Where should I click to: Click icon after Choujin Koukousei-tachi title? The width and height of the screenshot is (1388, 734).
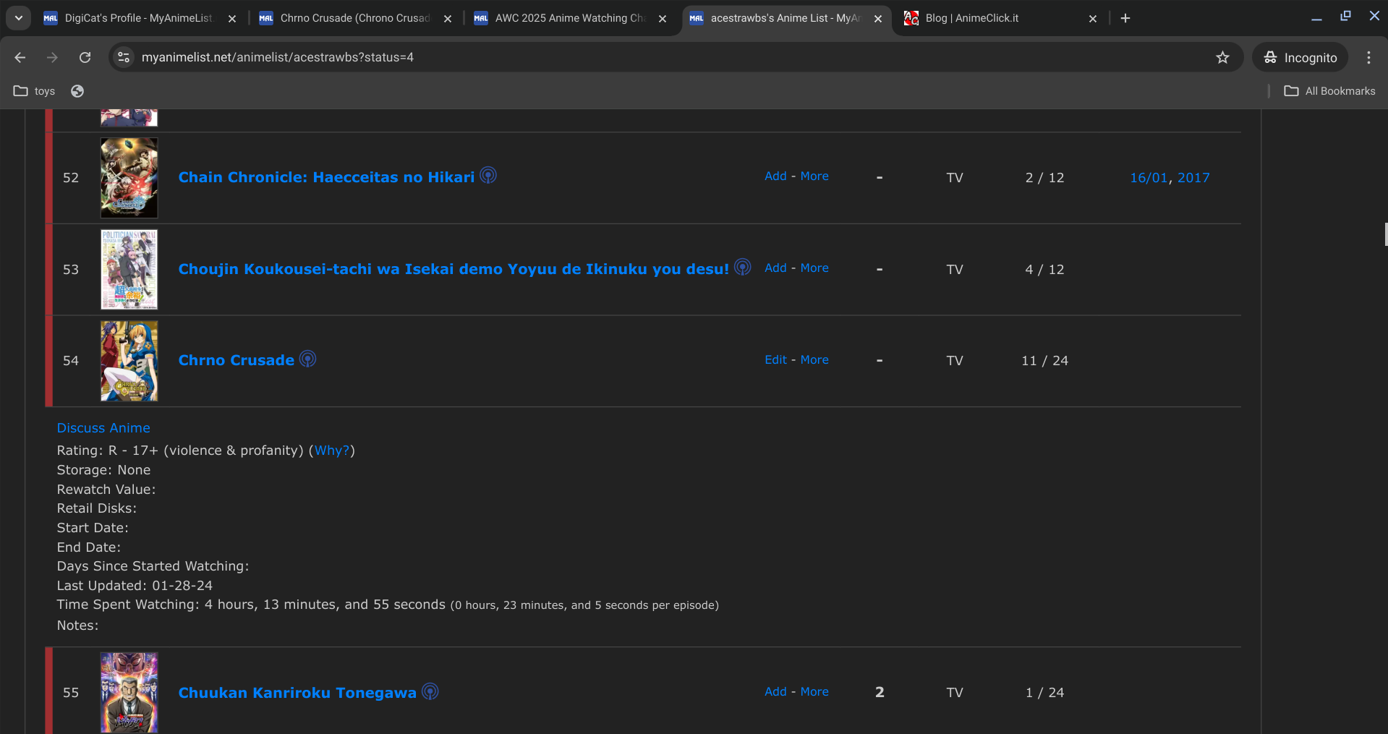[x=742, y=268]
